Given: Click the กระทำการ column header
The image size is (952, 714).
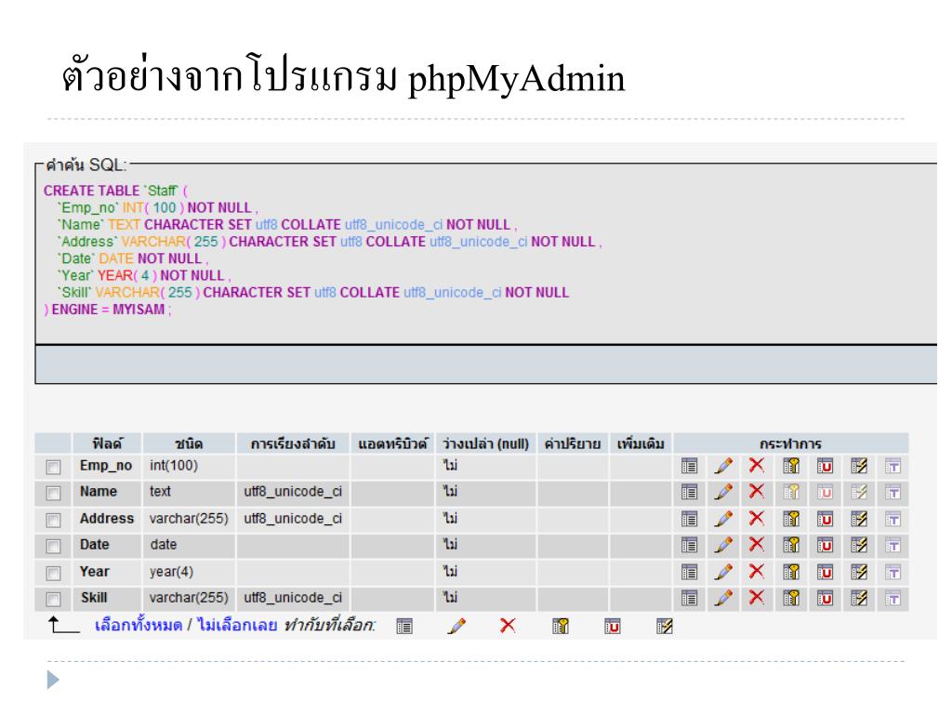Looking at the screenshot, I should tap(790, 443).
